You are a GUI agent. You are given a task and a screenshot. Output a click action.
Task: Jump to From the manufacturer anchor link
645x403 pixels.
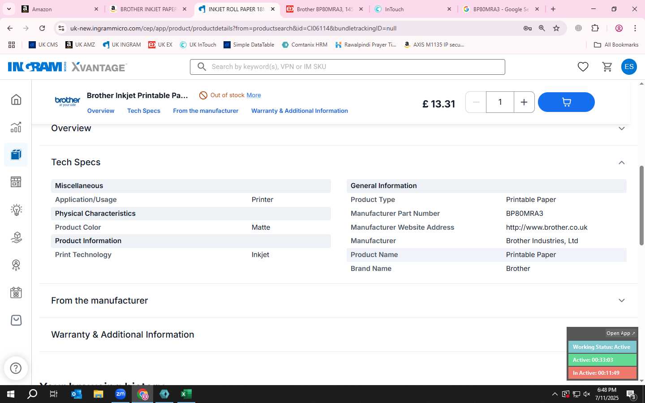[x=206, y=111]
